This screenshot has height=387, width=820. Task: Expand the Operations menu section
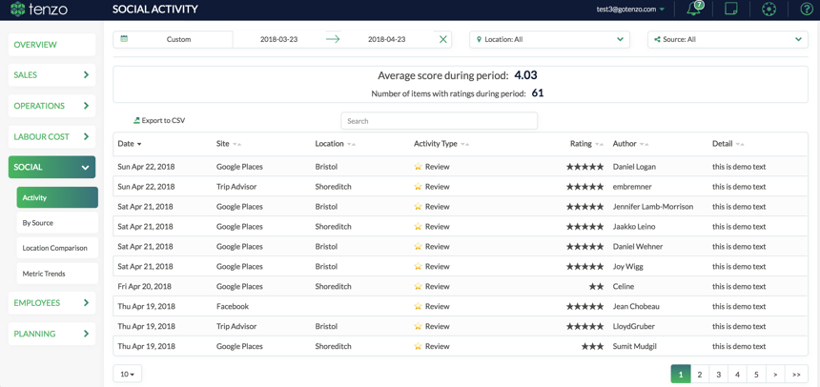point(51,106)
